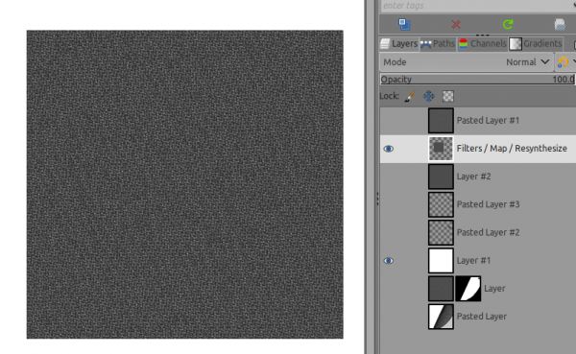Hide the Layer #1 layer via eye
576x354 pixels.
pos(388,261)
